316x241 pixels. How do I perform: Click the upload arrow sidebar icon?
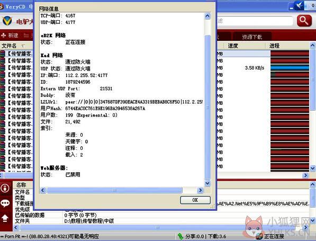[5, 218]
